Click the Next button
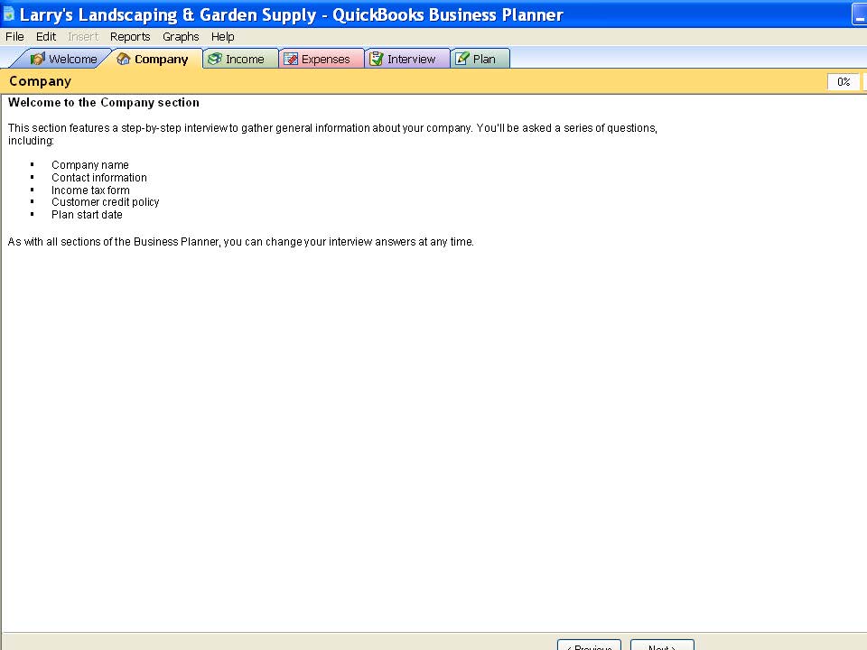 coord(662,645)
